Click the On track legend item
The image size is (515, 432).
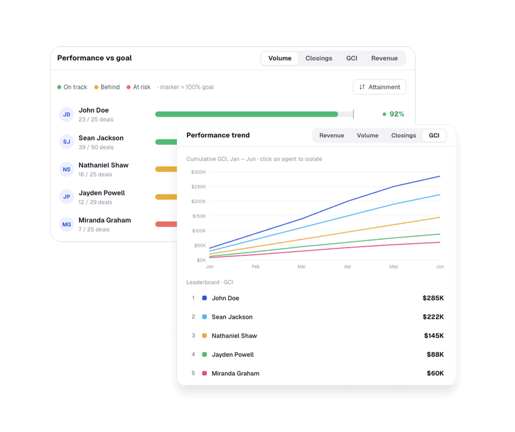point(72,87)
